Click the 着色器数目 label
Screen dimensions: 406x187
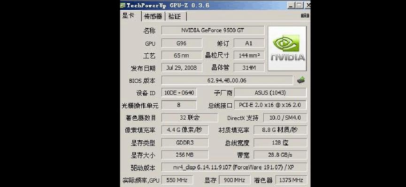click(x=141, y=118)
